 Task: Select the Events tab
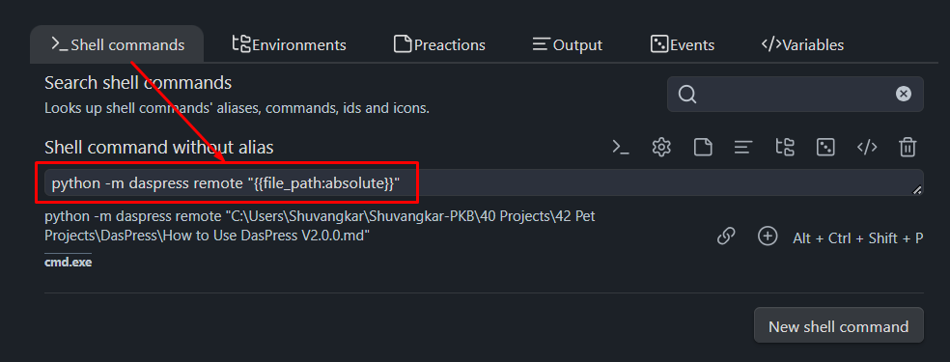683,44
